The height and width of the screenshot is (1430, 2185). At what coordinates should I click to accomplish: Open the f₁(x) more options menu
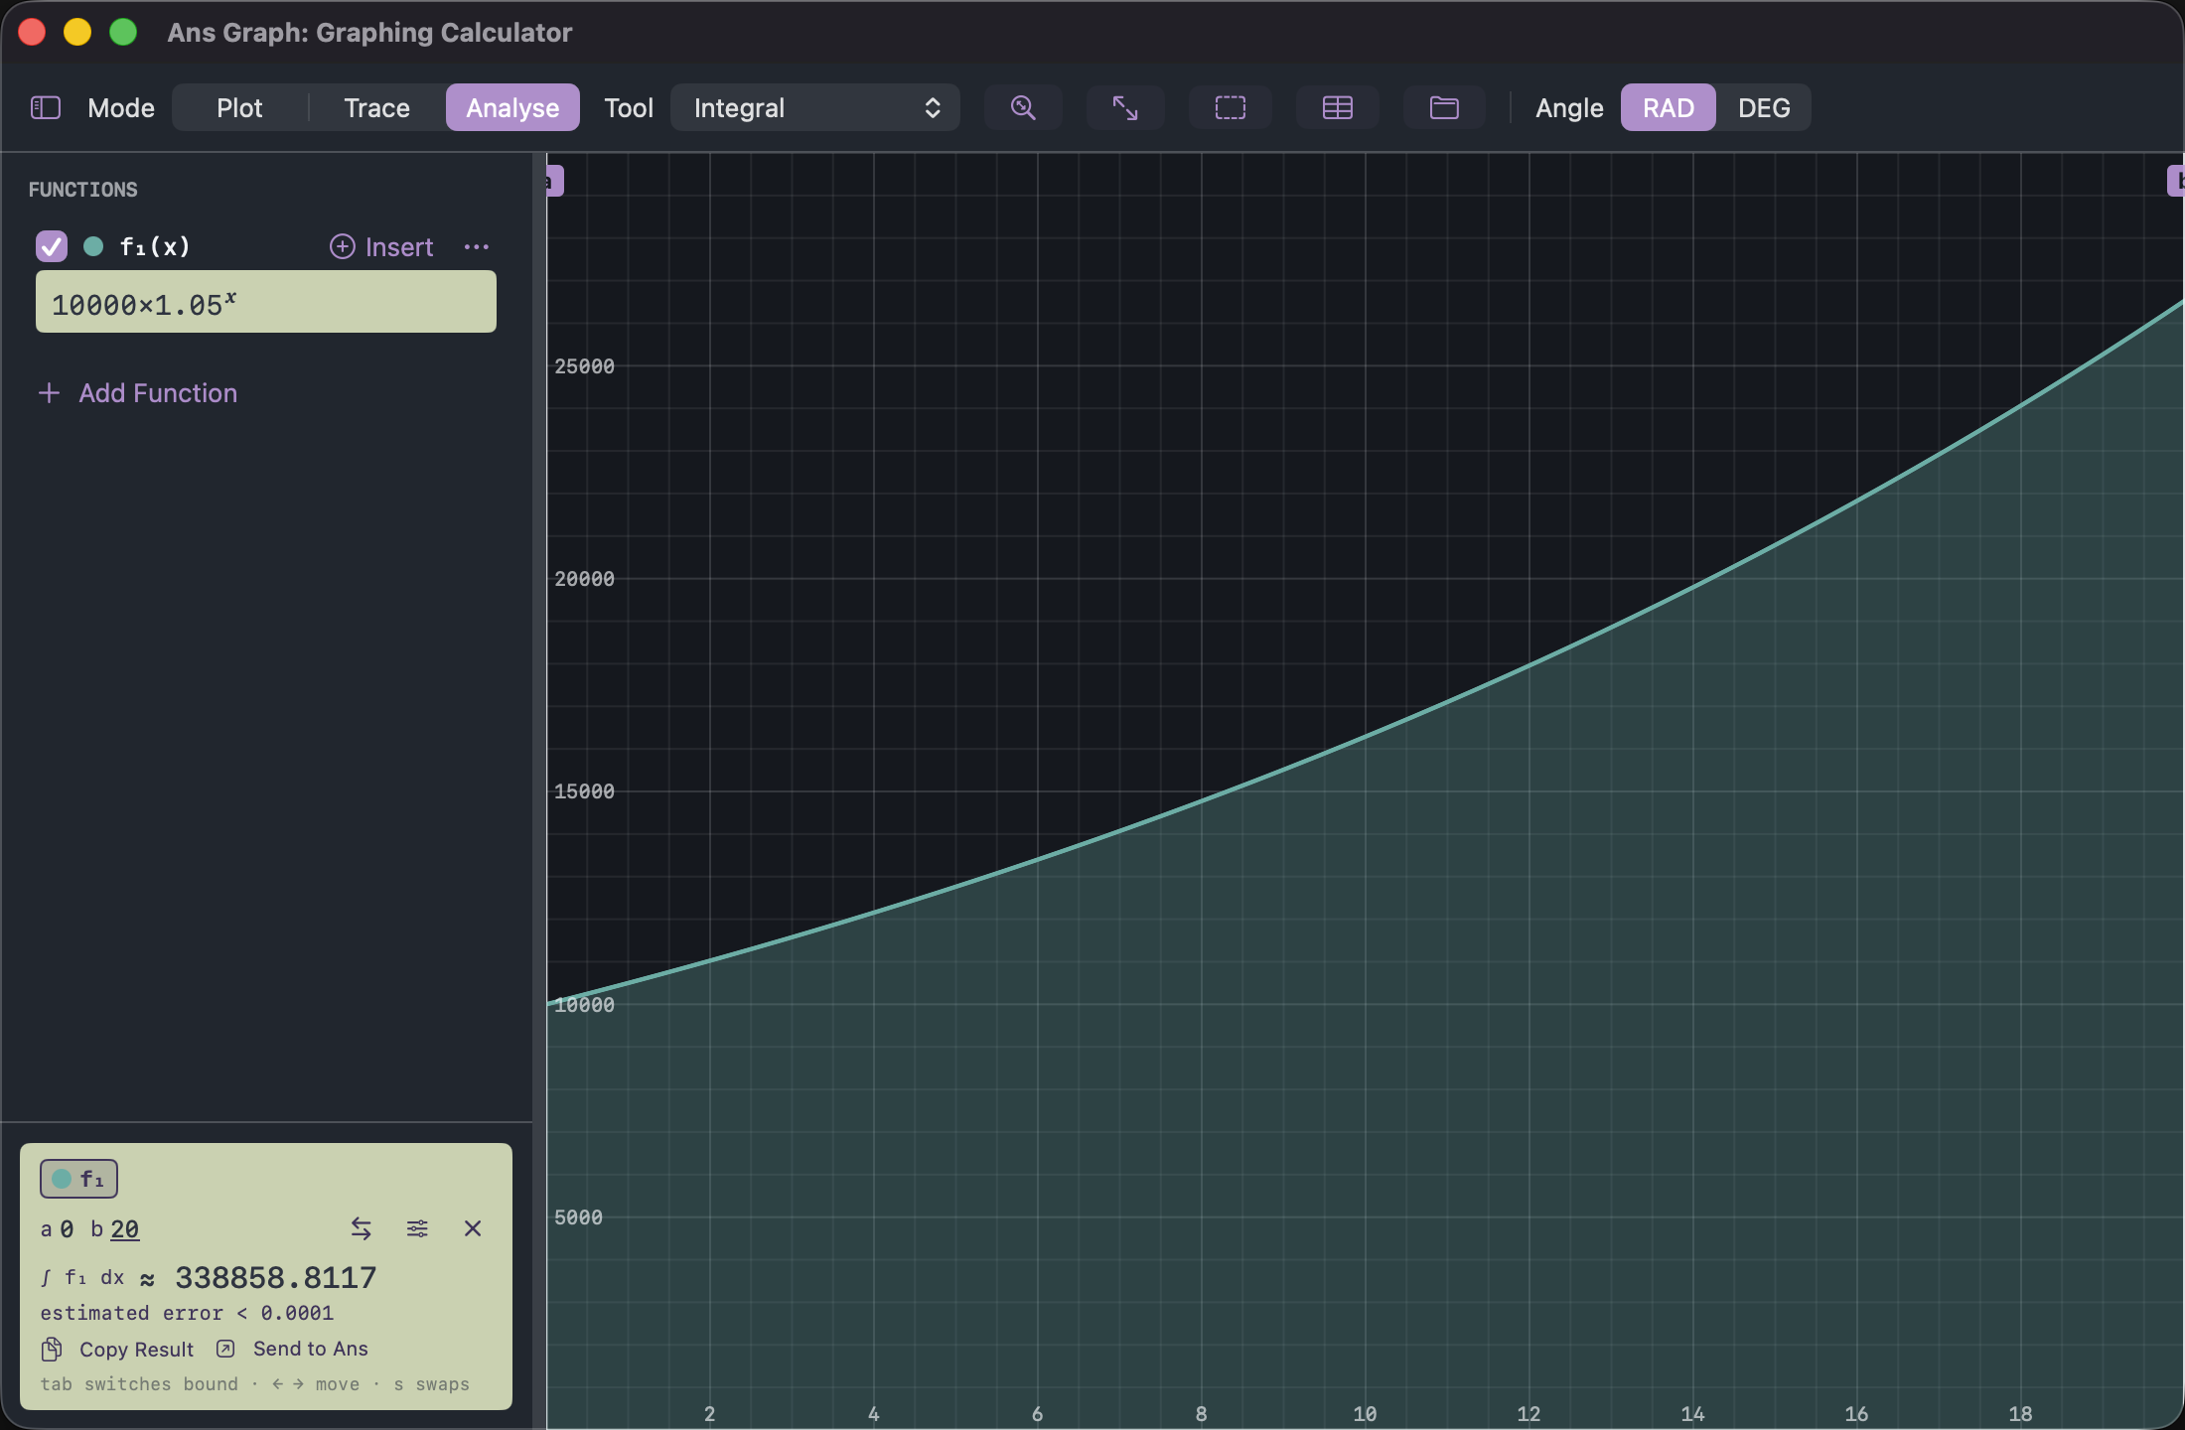coord(477,246)
